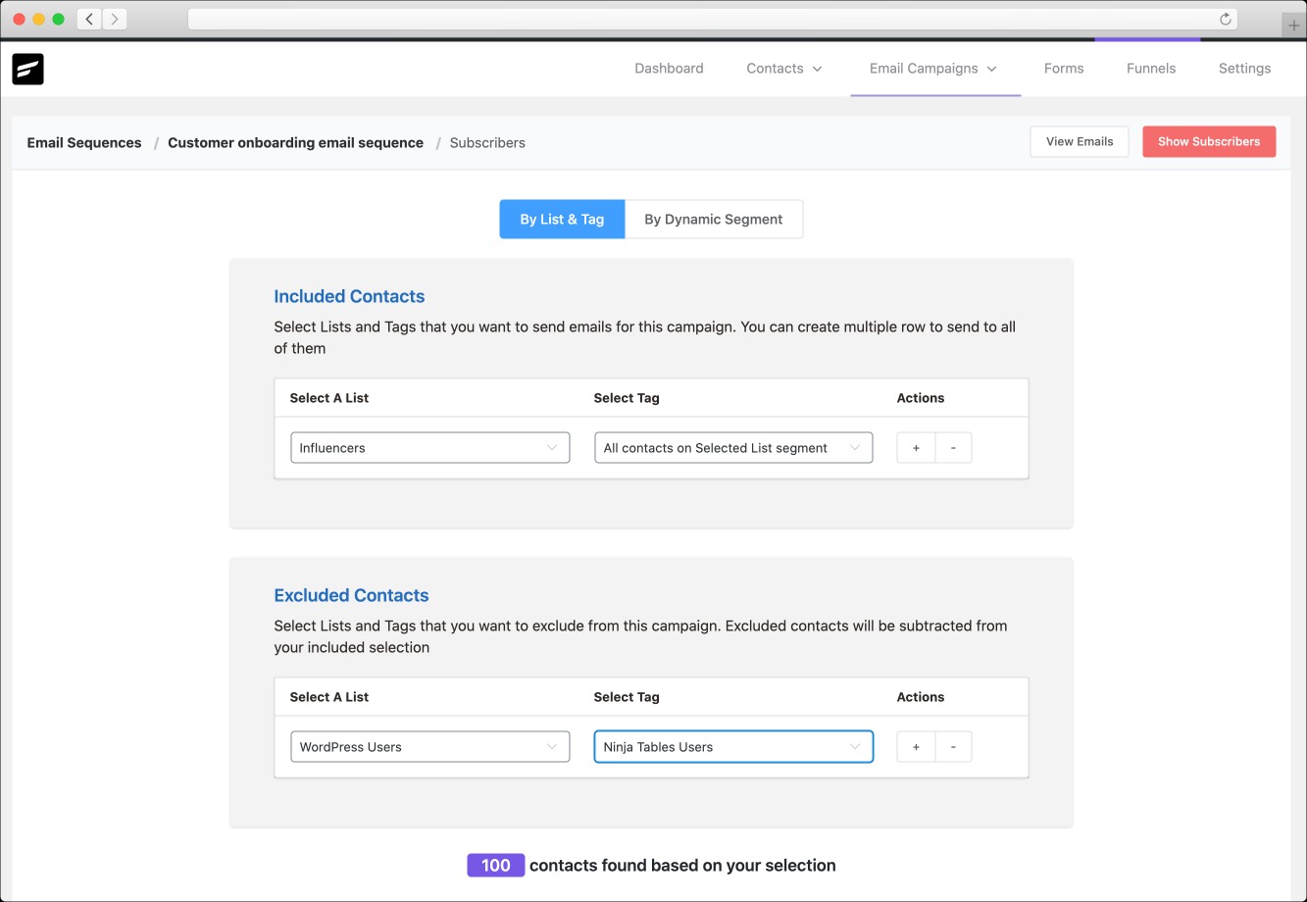
Task: Click the browser forward arrow
Action: 115,19
